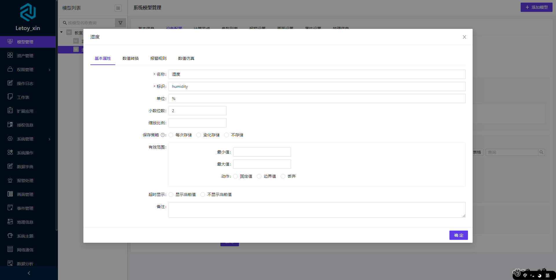The width and height of the screenshot is (556, 280).
Task: Click the 保存策略 help question icon
Action: pos(163,135)
